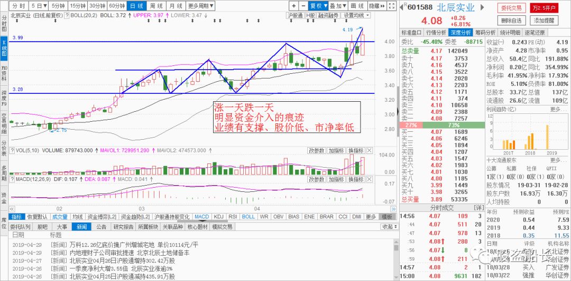Open 设置均线 dropdown
Image resolution: width=571 pixels, height=281 pixels.
click(356, 16)
